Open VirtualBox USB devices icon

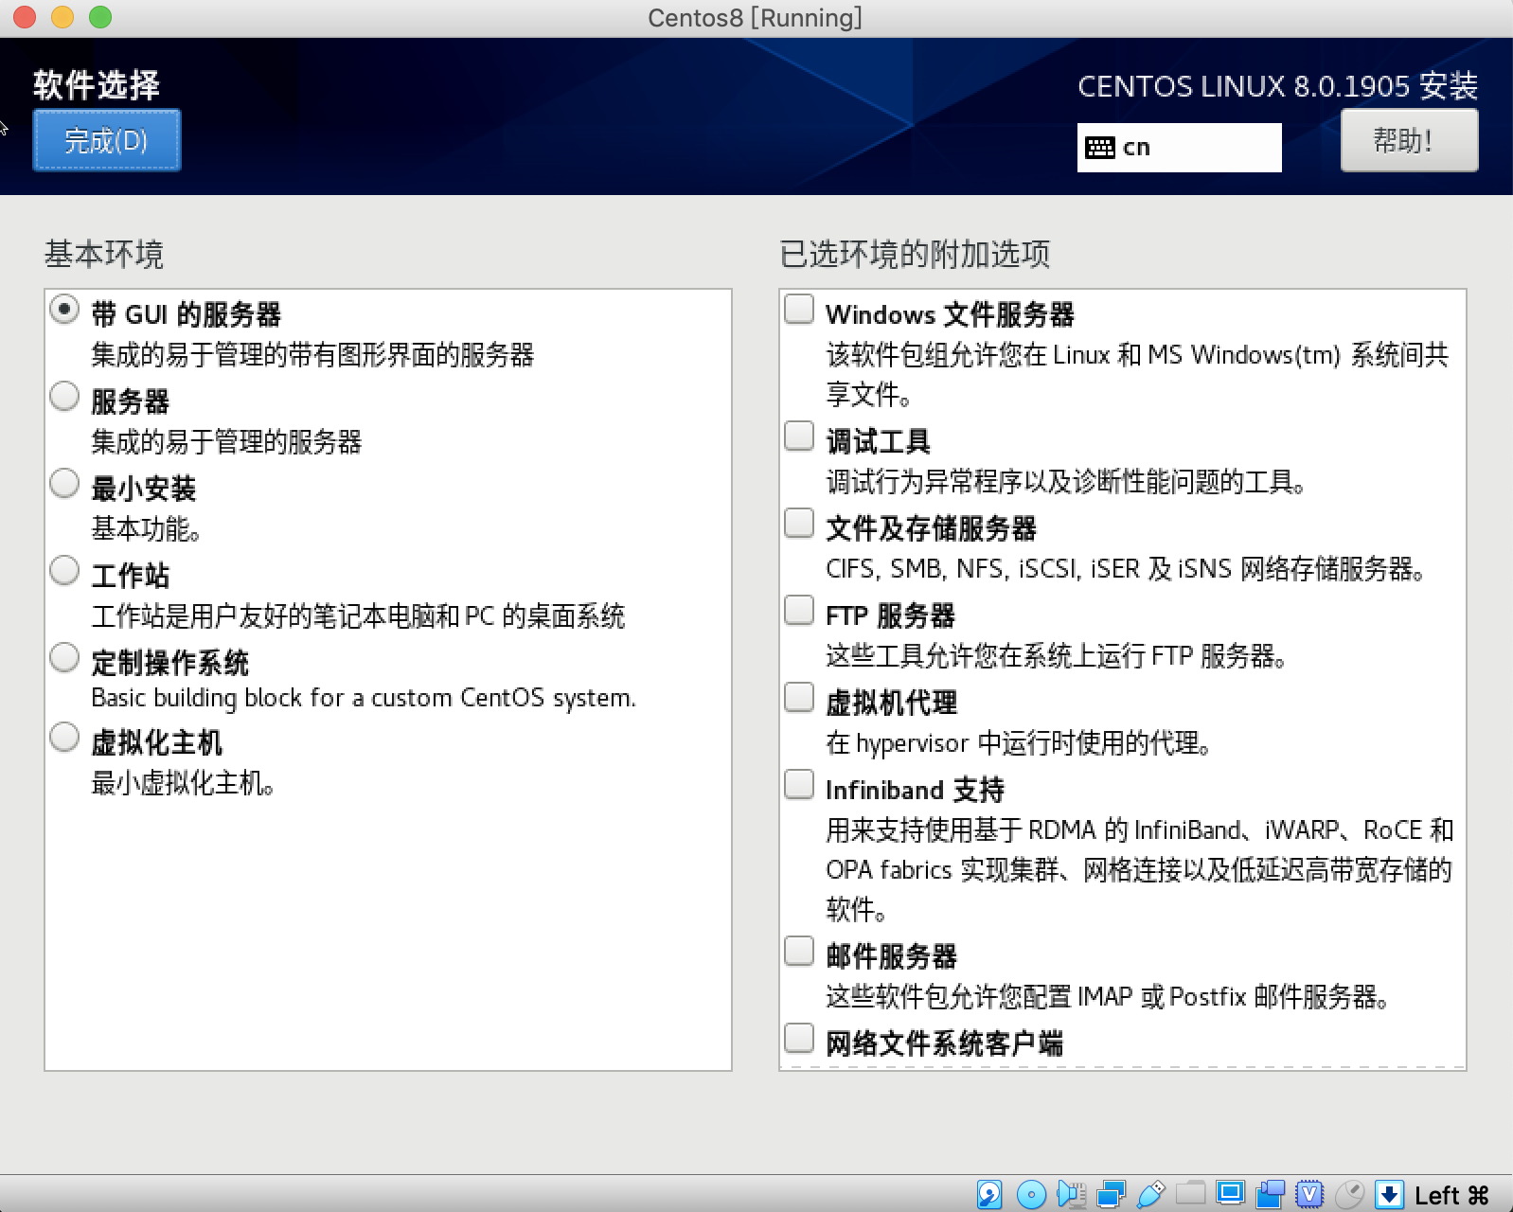pyautogui.click(x=1150, y=1194)
